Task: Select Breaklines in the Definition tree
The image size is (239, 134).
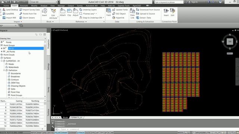Action: click(15, 77)
